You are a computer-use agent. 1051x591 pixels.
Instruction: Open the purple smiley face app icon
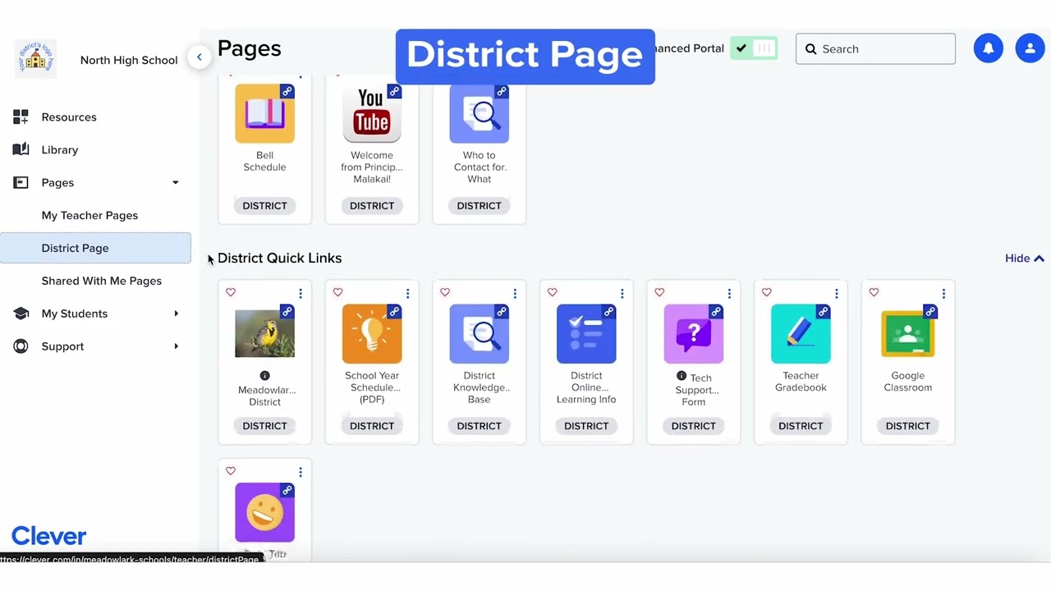pyautogui.click(x=264, y=513)
